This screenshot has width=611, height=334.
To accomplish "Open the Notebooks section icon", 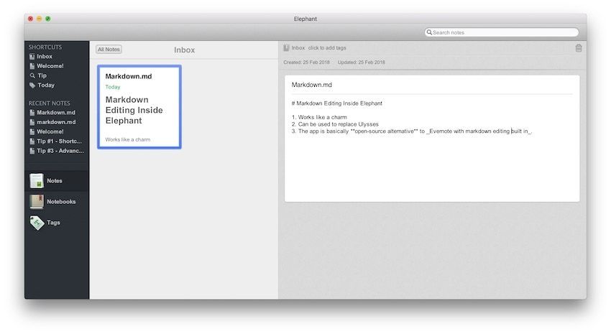I will point(37,202).
